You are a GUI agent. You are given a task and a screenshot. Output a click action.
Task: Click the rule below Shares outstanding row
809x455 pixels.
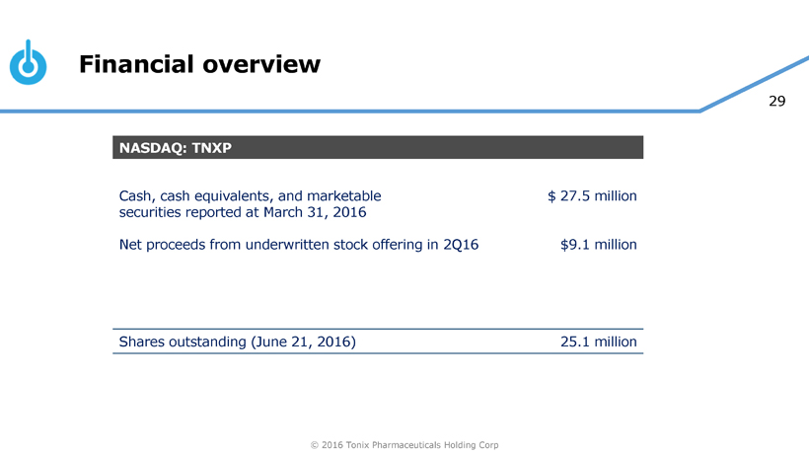click(x=378, y=353)
